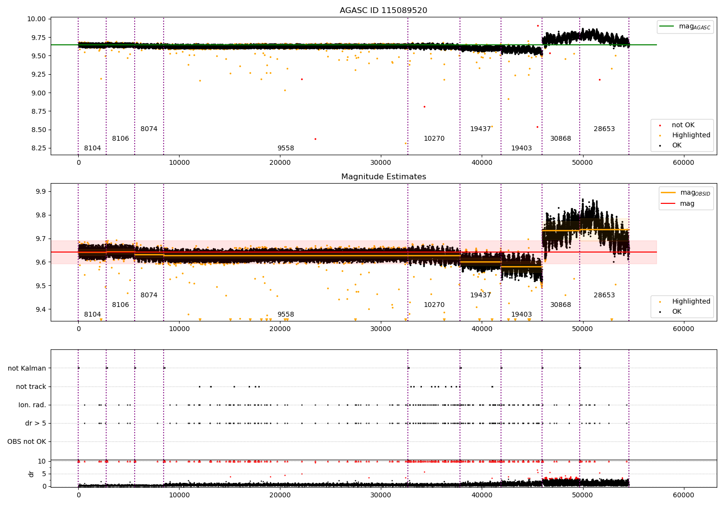The width and height of the screenshot is (724, 506).
Task: Click OBSID label 30868 in Magnitude Estimates plot
Action: click(x=561, y=305)
